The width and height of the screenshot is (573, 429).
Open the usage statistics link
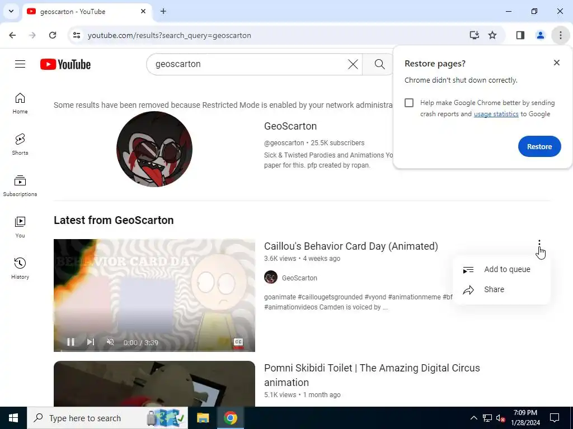[x=496, y=114]
